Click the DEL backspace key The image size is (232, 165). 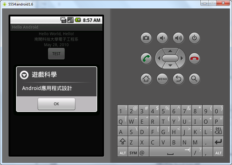[x=218, y=131]
